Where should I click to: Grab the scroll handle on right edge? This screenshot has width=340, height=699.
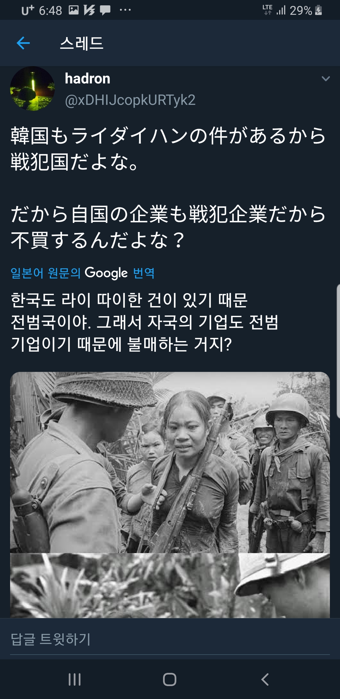(x=338, y=351)
